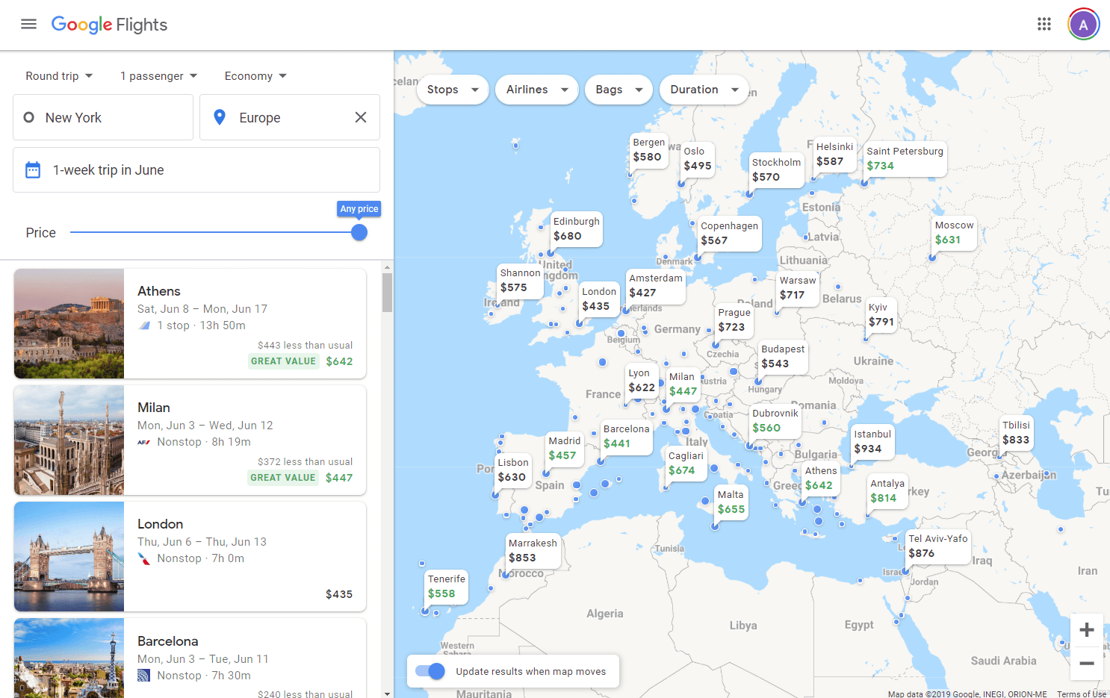Open the Stops filter on the map
The width and height of the screenshot is (1110, 698).
coord(452,89)
